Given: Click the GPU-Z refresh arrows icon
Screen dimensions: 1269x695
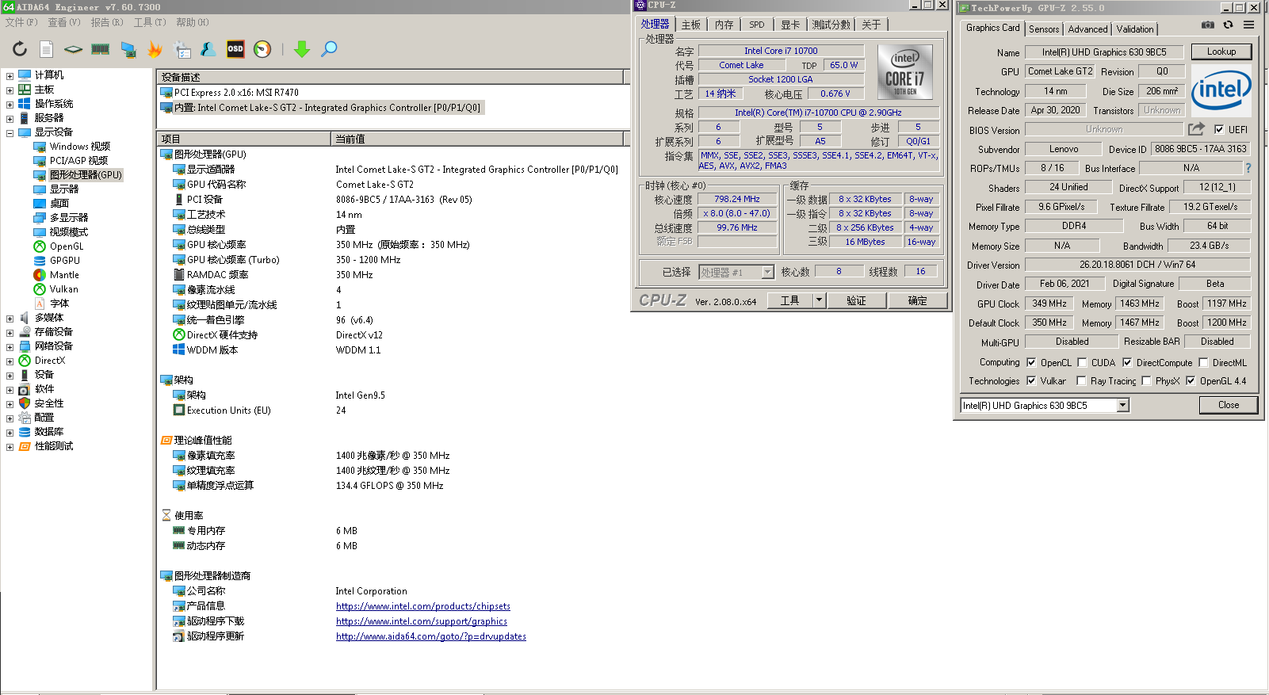Looking at the screenshot, I should tap(1228, 25).
